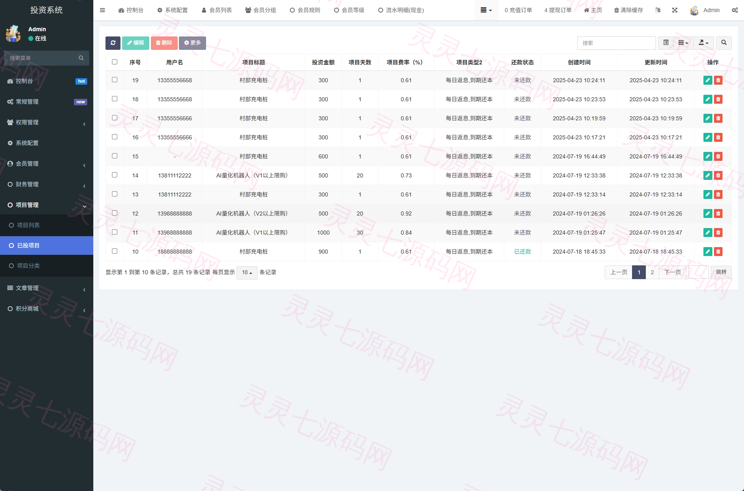
Task: Open the columns visibility dropdown
Action: 683,43
